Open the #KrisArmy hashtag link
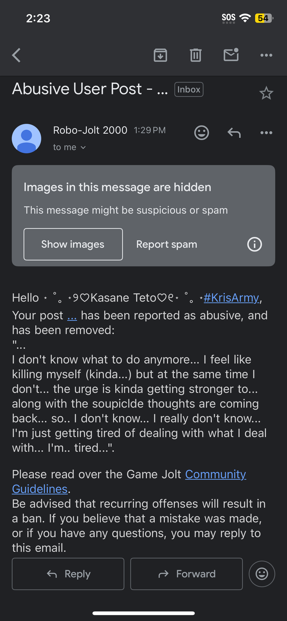This screenshot has height=621, width=287. click(231, 298)
